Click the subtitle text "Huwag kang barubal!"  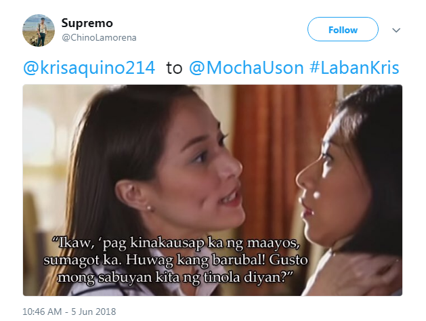(x=195, y=260)
